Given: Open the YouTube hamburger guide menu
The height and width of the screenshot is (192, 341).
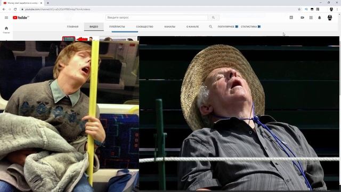Looking at the screenshot, I should [x=6, y=18].
